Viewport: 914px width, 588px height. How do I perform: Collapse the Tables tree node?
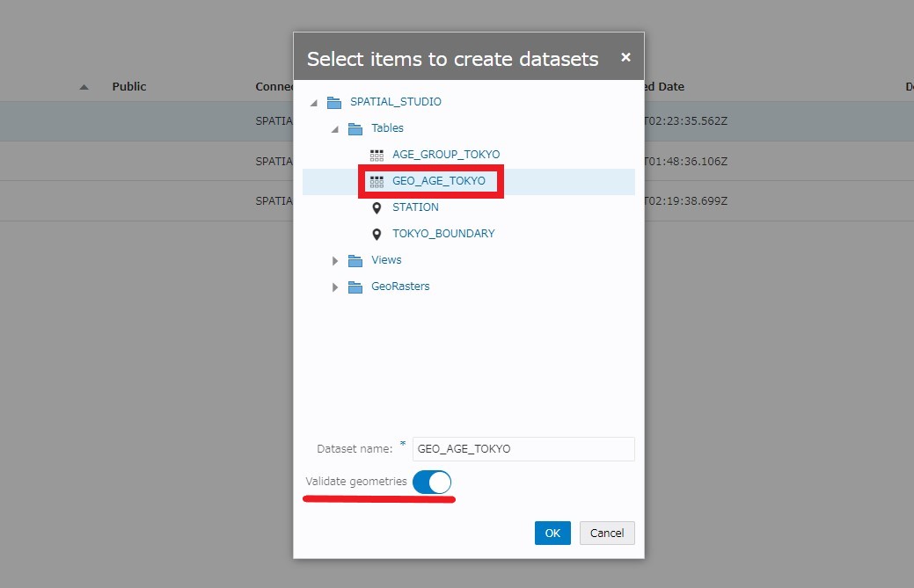click(335, 129)
